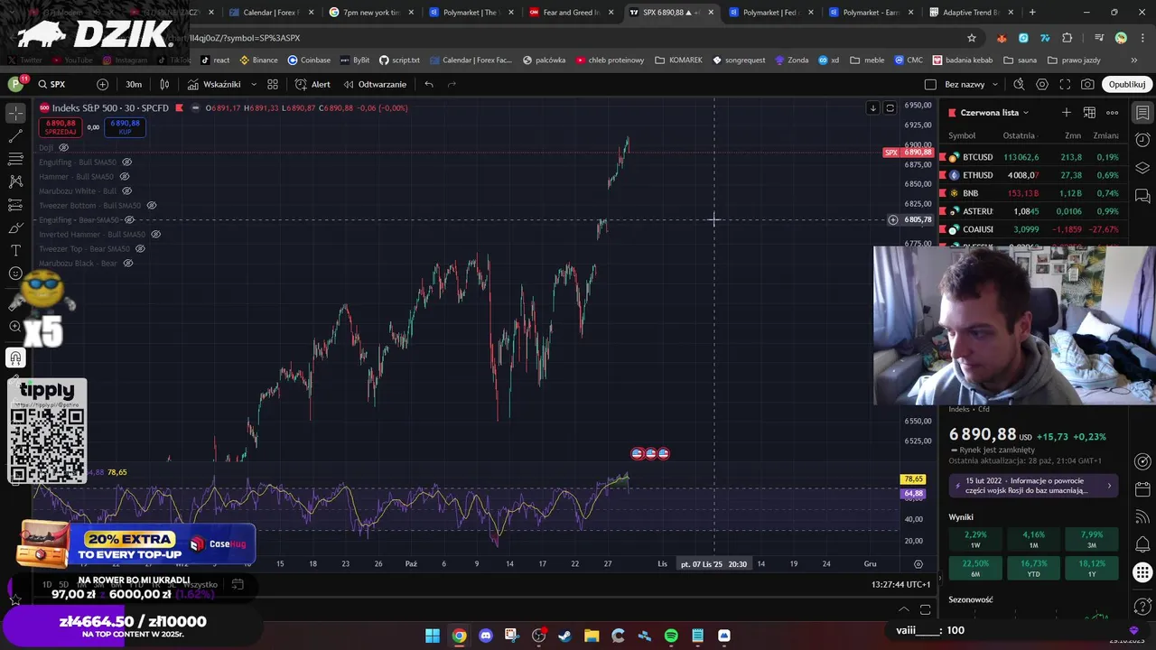Screen dimensions: 1156x650
Task: Open the Fibonacci/gann tools group
Action: 15,159
